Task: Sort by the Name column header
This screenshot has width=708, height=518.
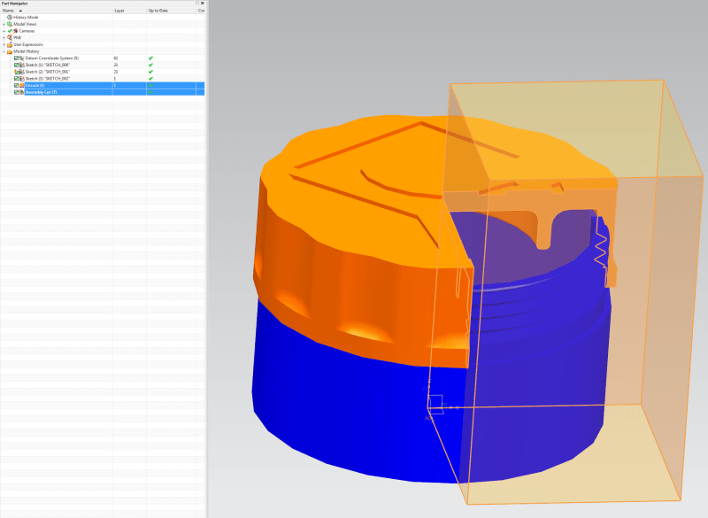Action: 57,11
